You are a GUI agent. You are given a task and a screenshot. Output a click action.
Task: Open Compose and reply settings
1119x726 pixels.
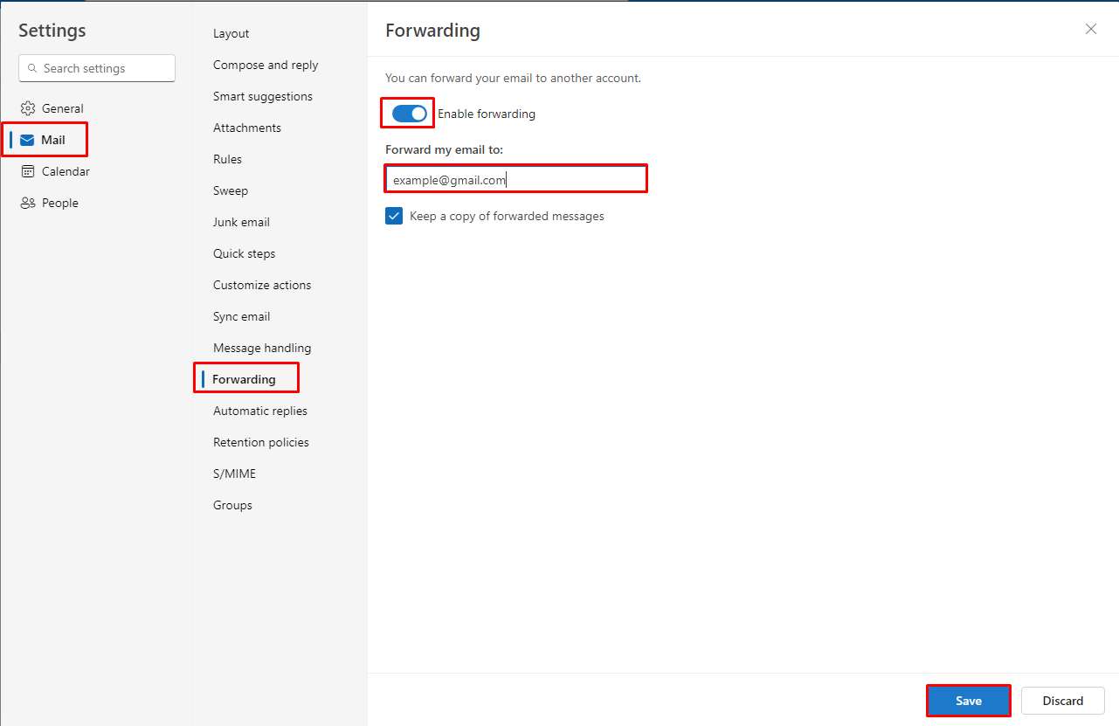266,65
